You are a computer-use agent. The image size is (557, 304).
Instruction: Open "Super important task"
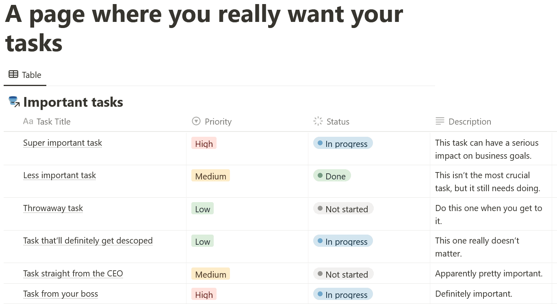tap(62, 142)
